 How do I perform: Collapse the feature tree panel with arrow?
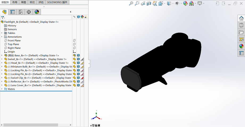click(70, 12)
